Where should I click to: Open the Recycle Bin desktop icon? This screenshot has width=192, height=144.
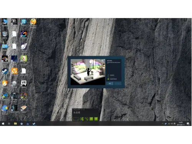[x=5, y=34]
